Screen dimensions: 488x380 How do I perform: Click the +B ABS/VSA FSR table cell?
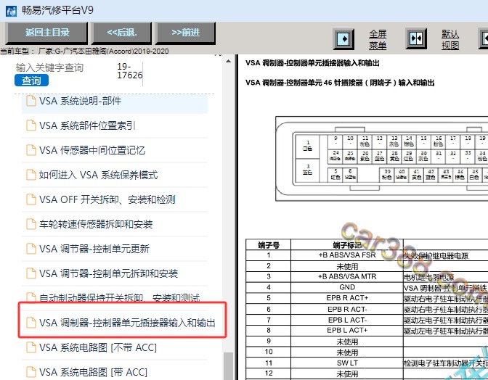coord(347,255)
